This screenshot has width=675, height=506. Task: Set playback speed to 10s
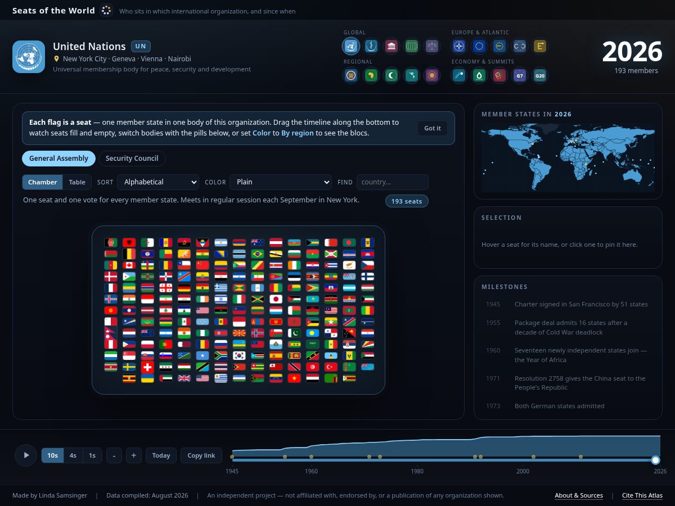pyautogui.click(x=52, y=455)
